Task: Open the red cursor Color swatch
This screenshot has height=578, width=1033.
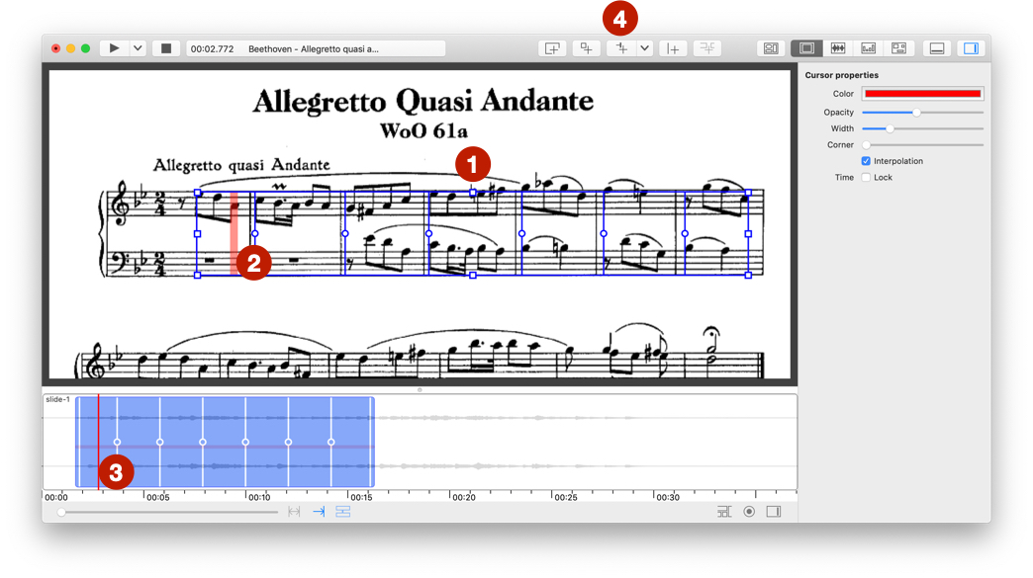Action: 922,94
